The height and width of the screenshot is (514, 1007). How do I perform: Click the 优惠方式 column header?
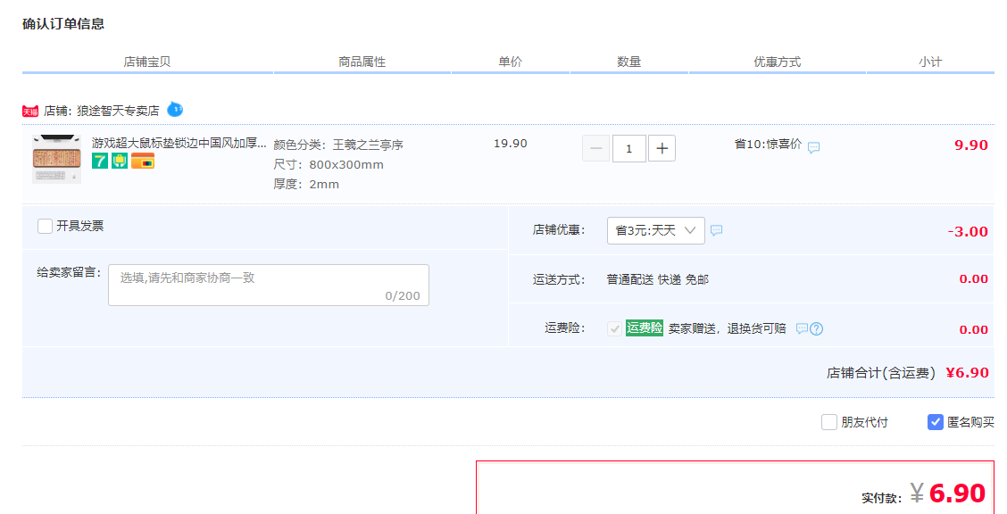tap(777, 62)
